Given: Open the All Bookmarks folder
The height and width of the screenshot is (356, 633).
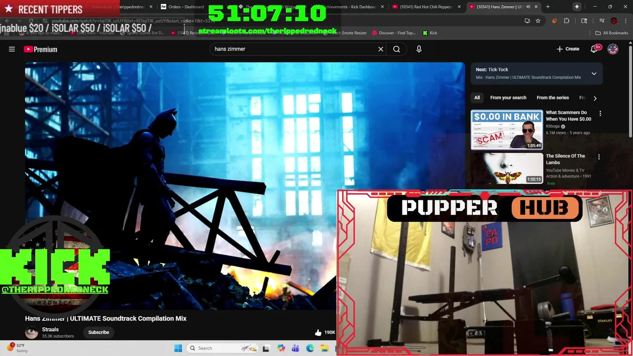Looking at the screenshot, I should pyautogui.click(x=612, y=33).
